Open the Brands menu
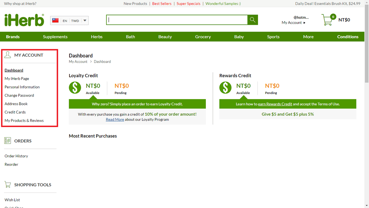Image resolution: width=369 pixels, height=208 pixels. coord(13,37)
